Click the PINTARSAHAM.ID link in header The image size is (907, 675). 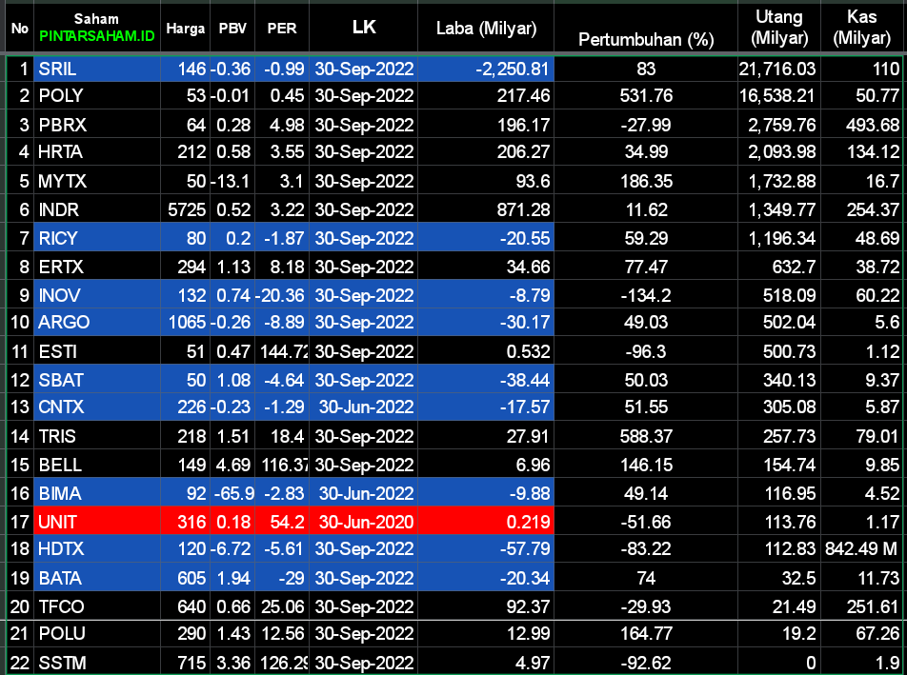[x=96, y=36]
